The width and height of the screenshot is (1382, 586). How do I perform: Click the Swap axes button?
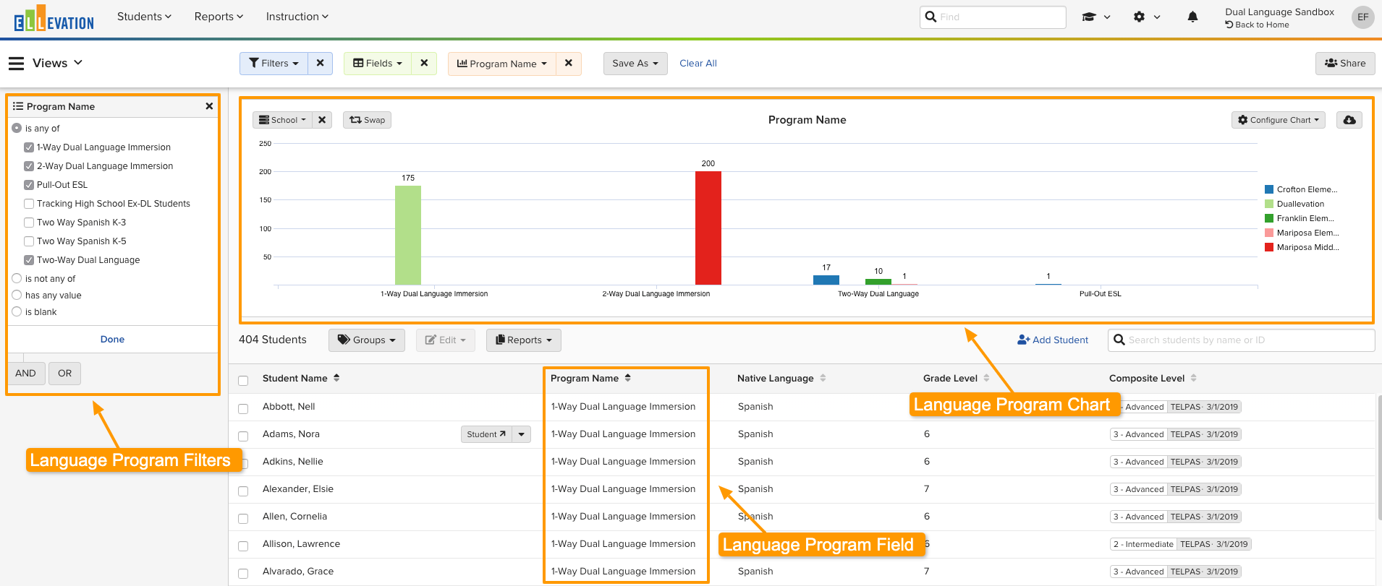point(368,120)
